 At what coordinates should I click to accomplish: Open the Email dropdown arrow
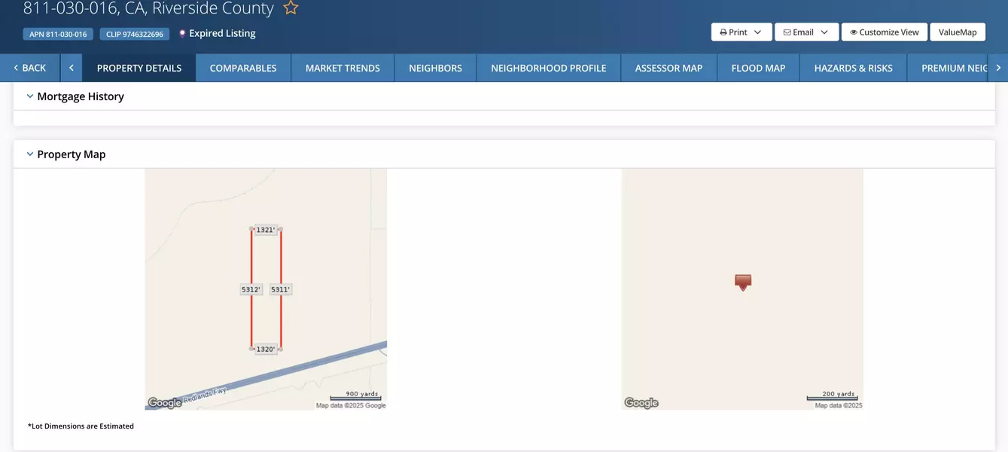pyautogui.click(x=826, y=31)
